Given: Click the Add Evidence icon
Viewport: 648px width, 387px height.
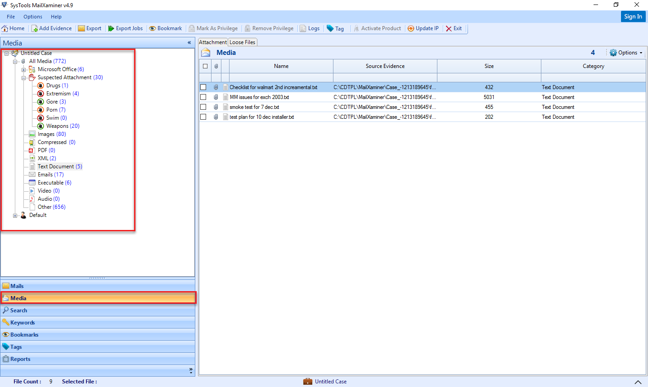Looking at the screenshot, I should [x=35, y=28].
